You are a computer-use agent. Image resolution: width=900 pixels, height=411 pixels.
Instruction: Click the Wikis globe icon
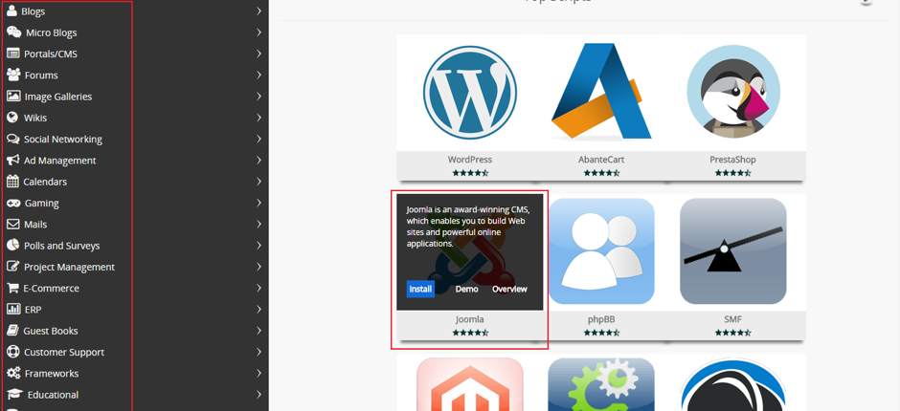12,117
